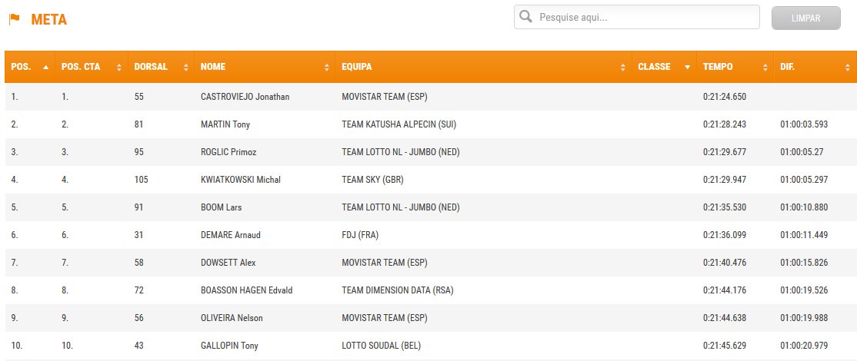Sort table by TEMPO column
The width and height of the screenshot is (857, 361).
pos(735,67)
